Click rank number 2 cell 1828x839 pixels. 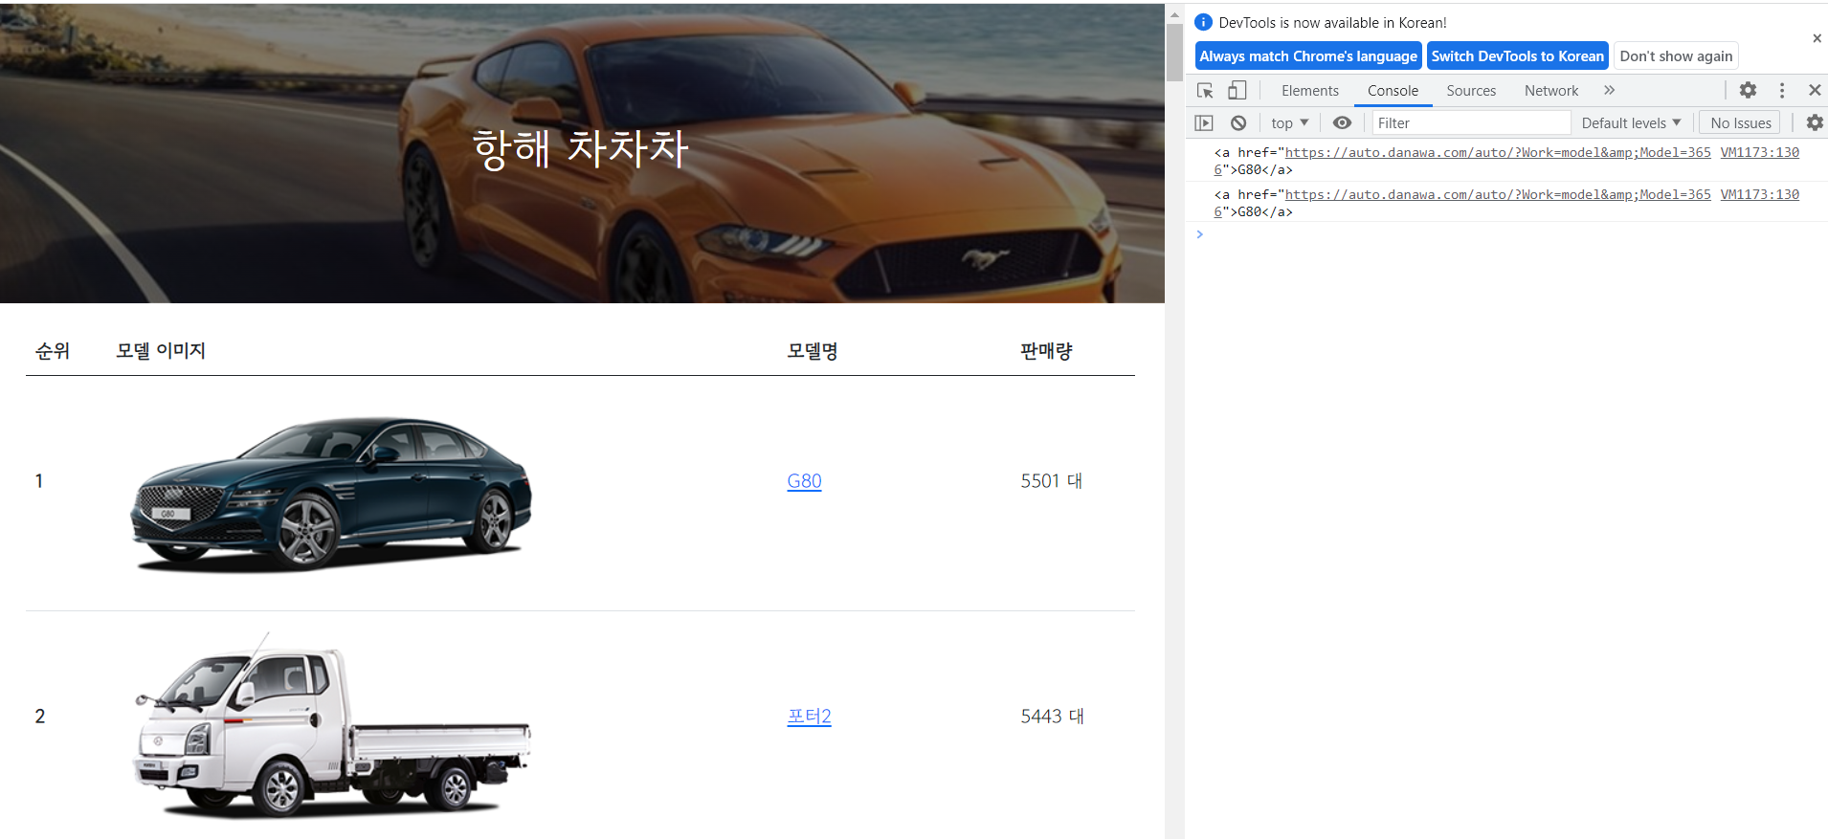point(40,716)
